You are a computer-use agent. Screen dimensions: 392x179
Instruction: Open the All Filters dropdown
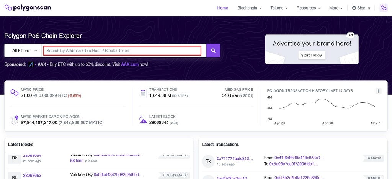point(24,51)
